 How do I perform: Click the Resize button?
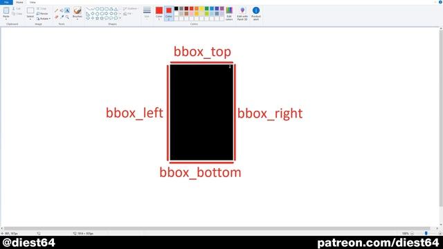point(42,14)
